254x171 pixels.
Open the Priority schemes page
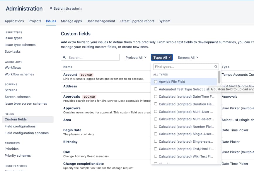(17, 155)
